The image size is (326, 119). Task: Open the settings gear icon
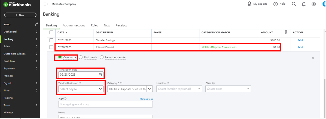(x=313, y=4)
